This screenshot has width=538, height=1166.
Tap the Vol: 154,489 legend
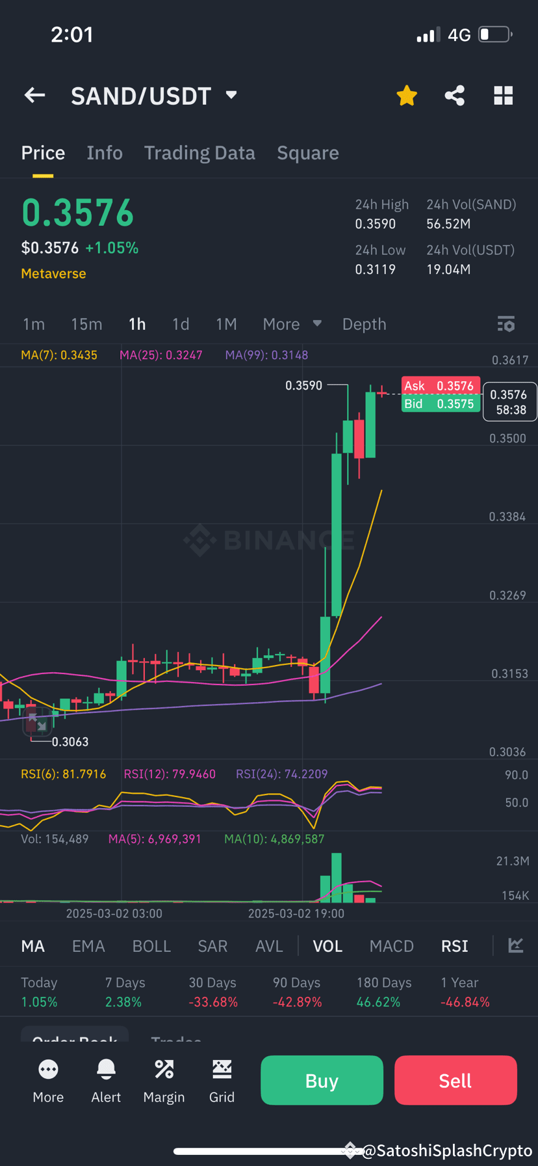[x=55, y=839]
